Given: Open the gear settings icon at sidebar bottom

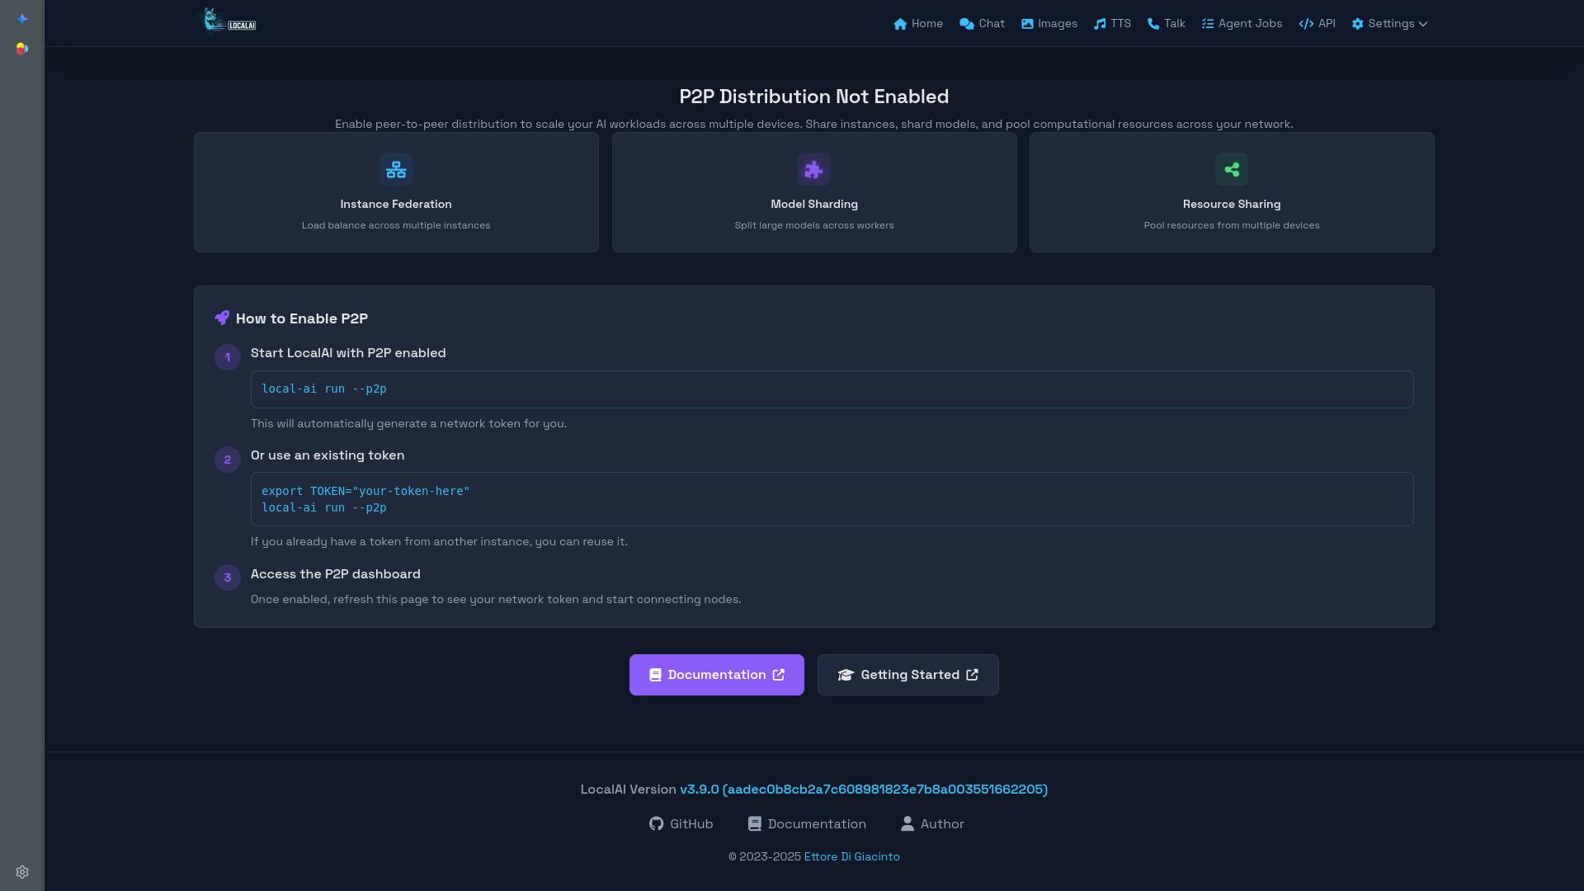Looking at the screenshot, I should point(22,872).
